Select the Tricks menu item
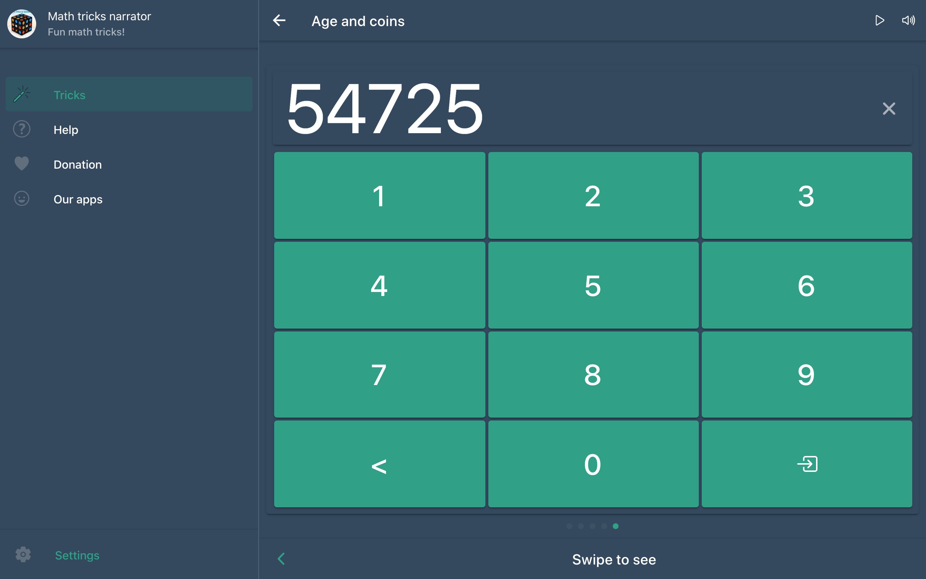This screenshot has width=926, height=579. click(x=69, y=94)
